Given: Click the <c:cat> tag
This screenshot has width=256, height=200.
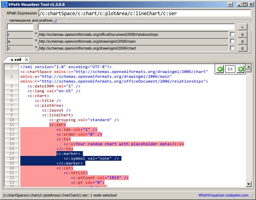Looking at the screenshot, I should pyautogui.click(x=65, y=168).
